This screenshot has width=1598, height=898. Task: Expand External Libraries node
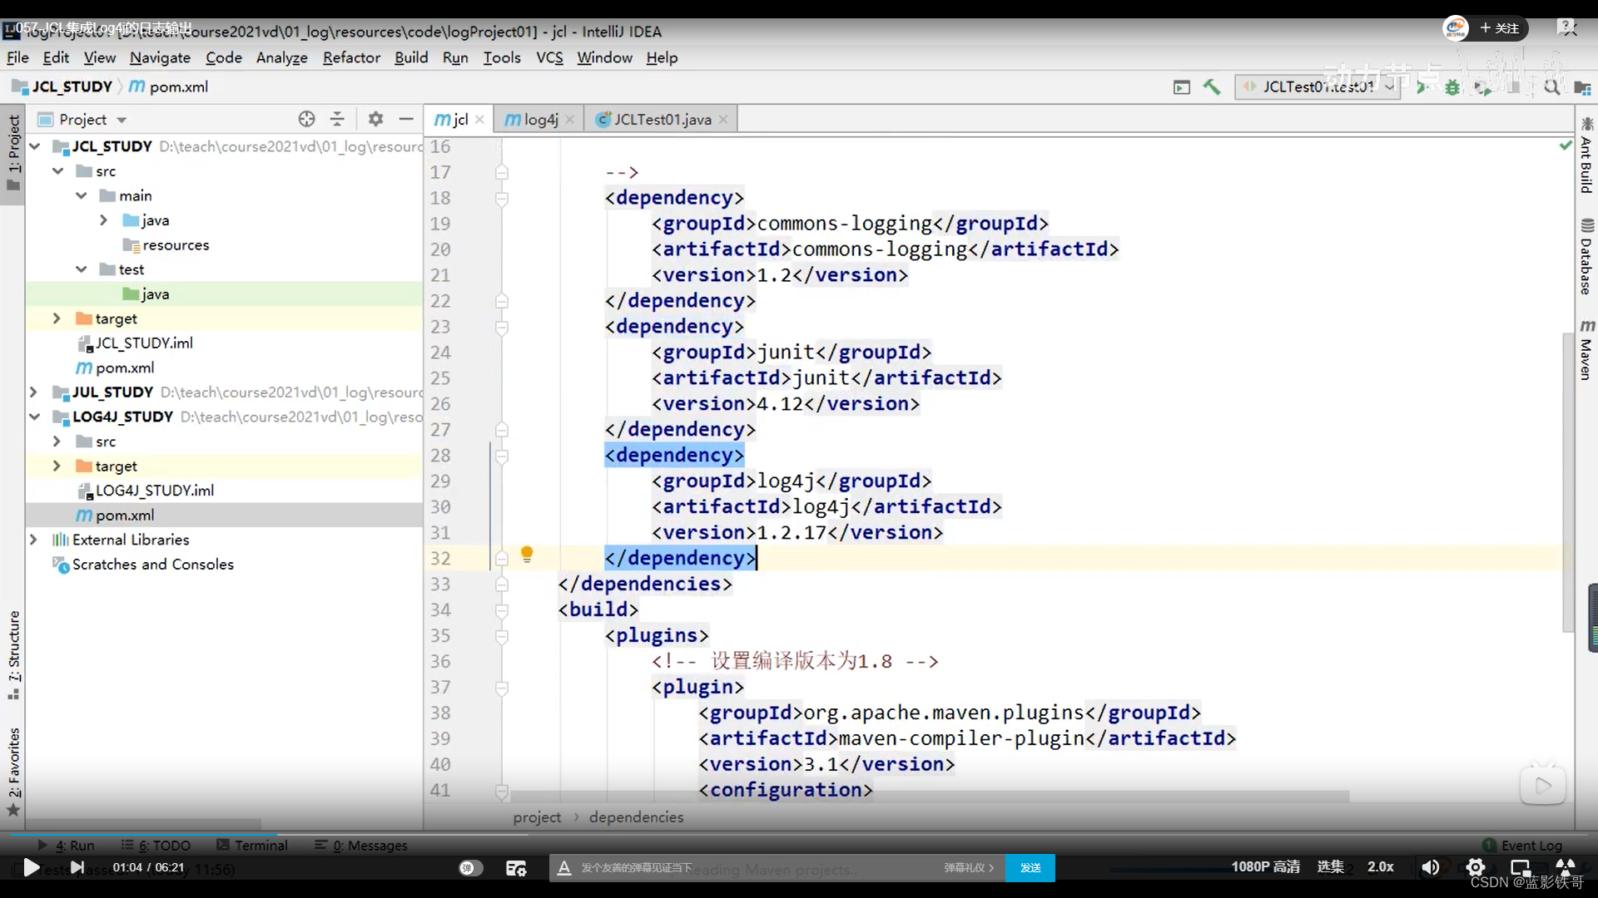34,540
